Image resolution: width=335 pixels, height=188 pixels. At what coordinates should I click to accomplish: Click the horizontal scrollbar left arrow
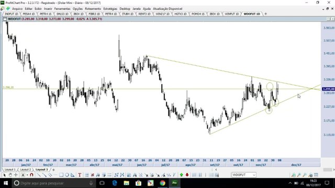coord(216,170)
